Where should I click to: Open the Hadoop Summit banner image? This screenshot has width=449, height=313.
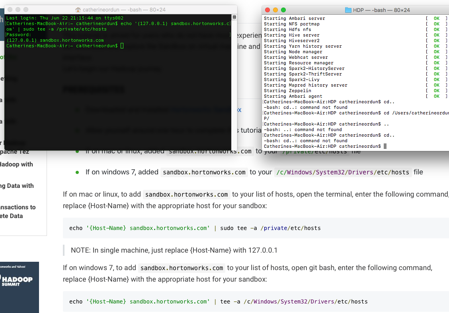coord(20,287)
